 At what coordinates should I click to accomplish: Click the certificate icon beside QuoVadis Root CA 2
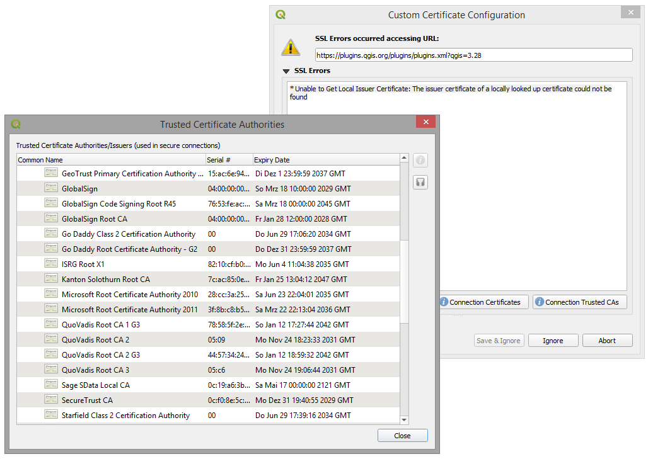point(51,339)
